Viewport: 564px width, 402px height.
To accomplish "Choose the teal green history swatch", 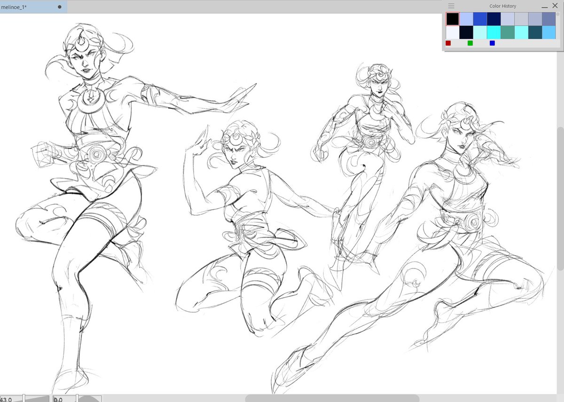I will (508, 32).
